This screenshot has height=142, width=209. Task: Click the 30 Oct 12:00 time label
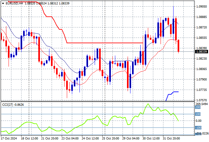pyautogui.click(x=151, y=139)
